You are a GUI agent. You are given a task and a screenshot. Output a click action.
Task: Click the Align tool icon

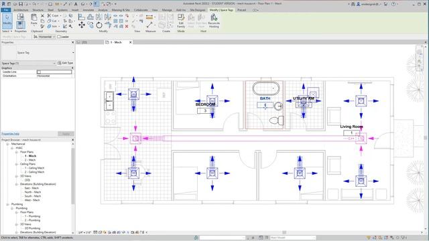pos(81,17)
